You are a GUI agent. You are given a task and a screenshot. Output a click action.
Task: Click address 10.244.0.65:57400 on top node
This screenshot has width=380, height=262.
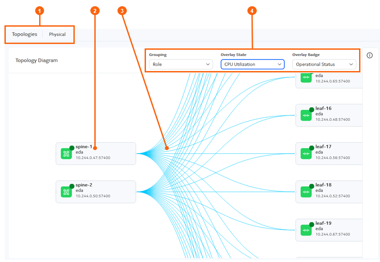click(333, 81)
